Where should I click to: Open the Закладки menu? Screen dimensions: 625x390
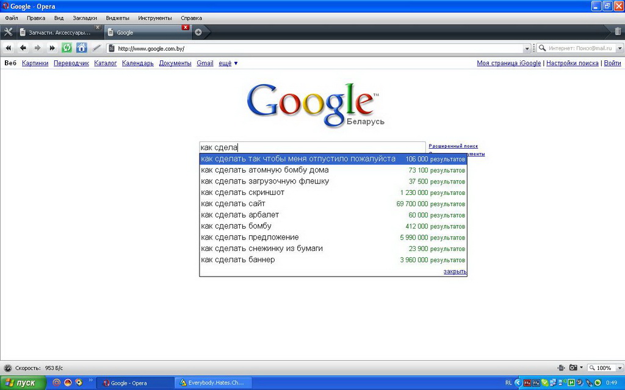[x=85, y=18]
